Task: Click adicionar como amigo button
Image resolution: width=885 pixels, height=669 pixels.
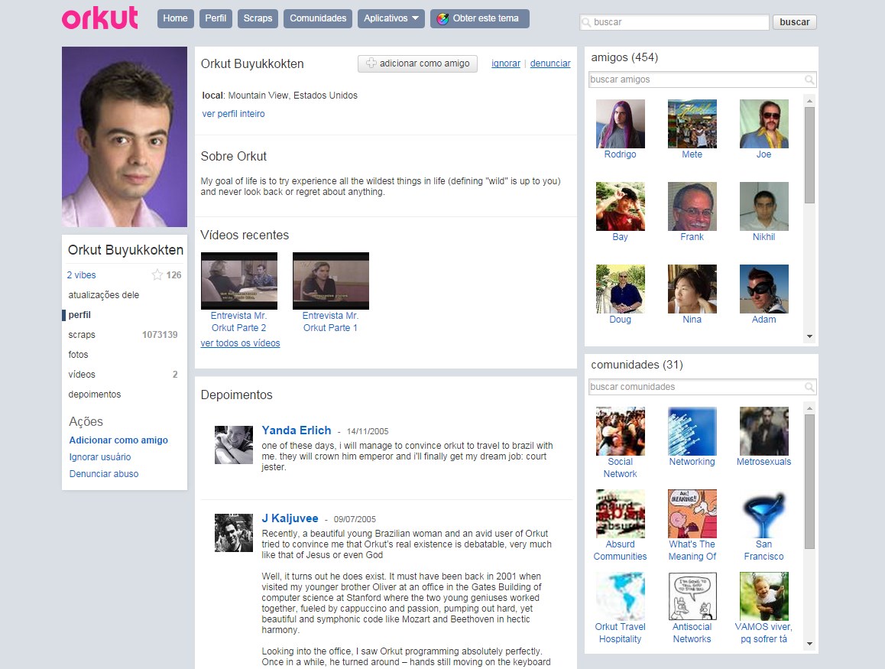Action: pyautogui.click(x=418, y=63)
